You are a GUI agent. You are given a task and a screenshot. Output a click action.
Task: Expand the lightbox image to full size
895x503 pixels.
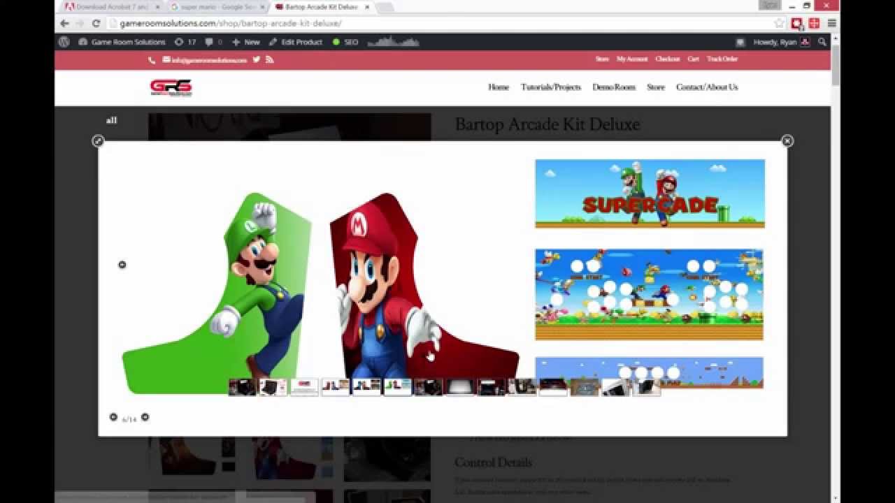coord(99,141)
